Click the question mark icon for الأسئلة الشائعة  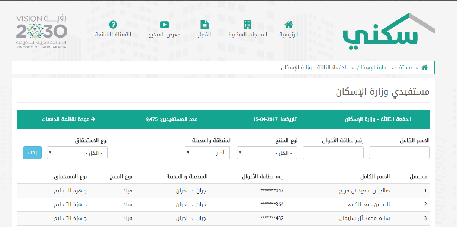point(113,25)
